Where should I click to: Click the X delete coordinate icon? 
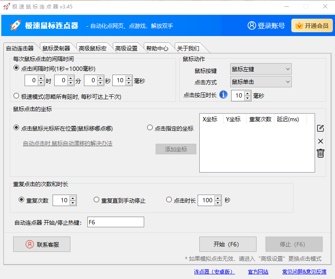321,141
